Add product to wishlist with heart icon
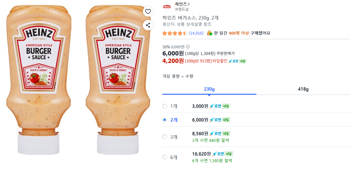 click(148, 11)
